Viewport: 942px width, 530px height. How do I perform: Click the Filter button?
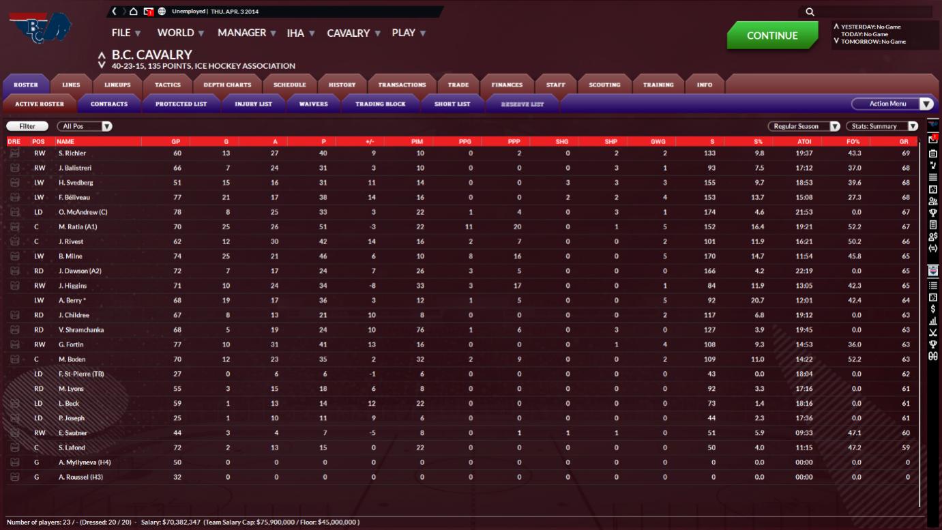pyautogui.click(x=27, y=126)
